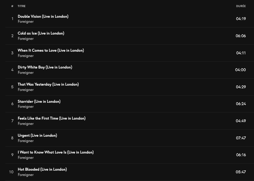Screen dimensions: 254x181
Task: Click track number 10 in the list
Action: tap(11, 172)
